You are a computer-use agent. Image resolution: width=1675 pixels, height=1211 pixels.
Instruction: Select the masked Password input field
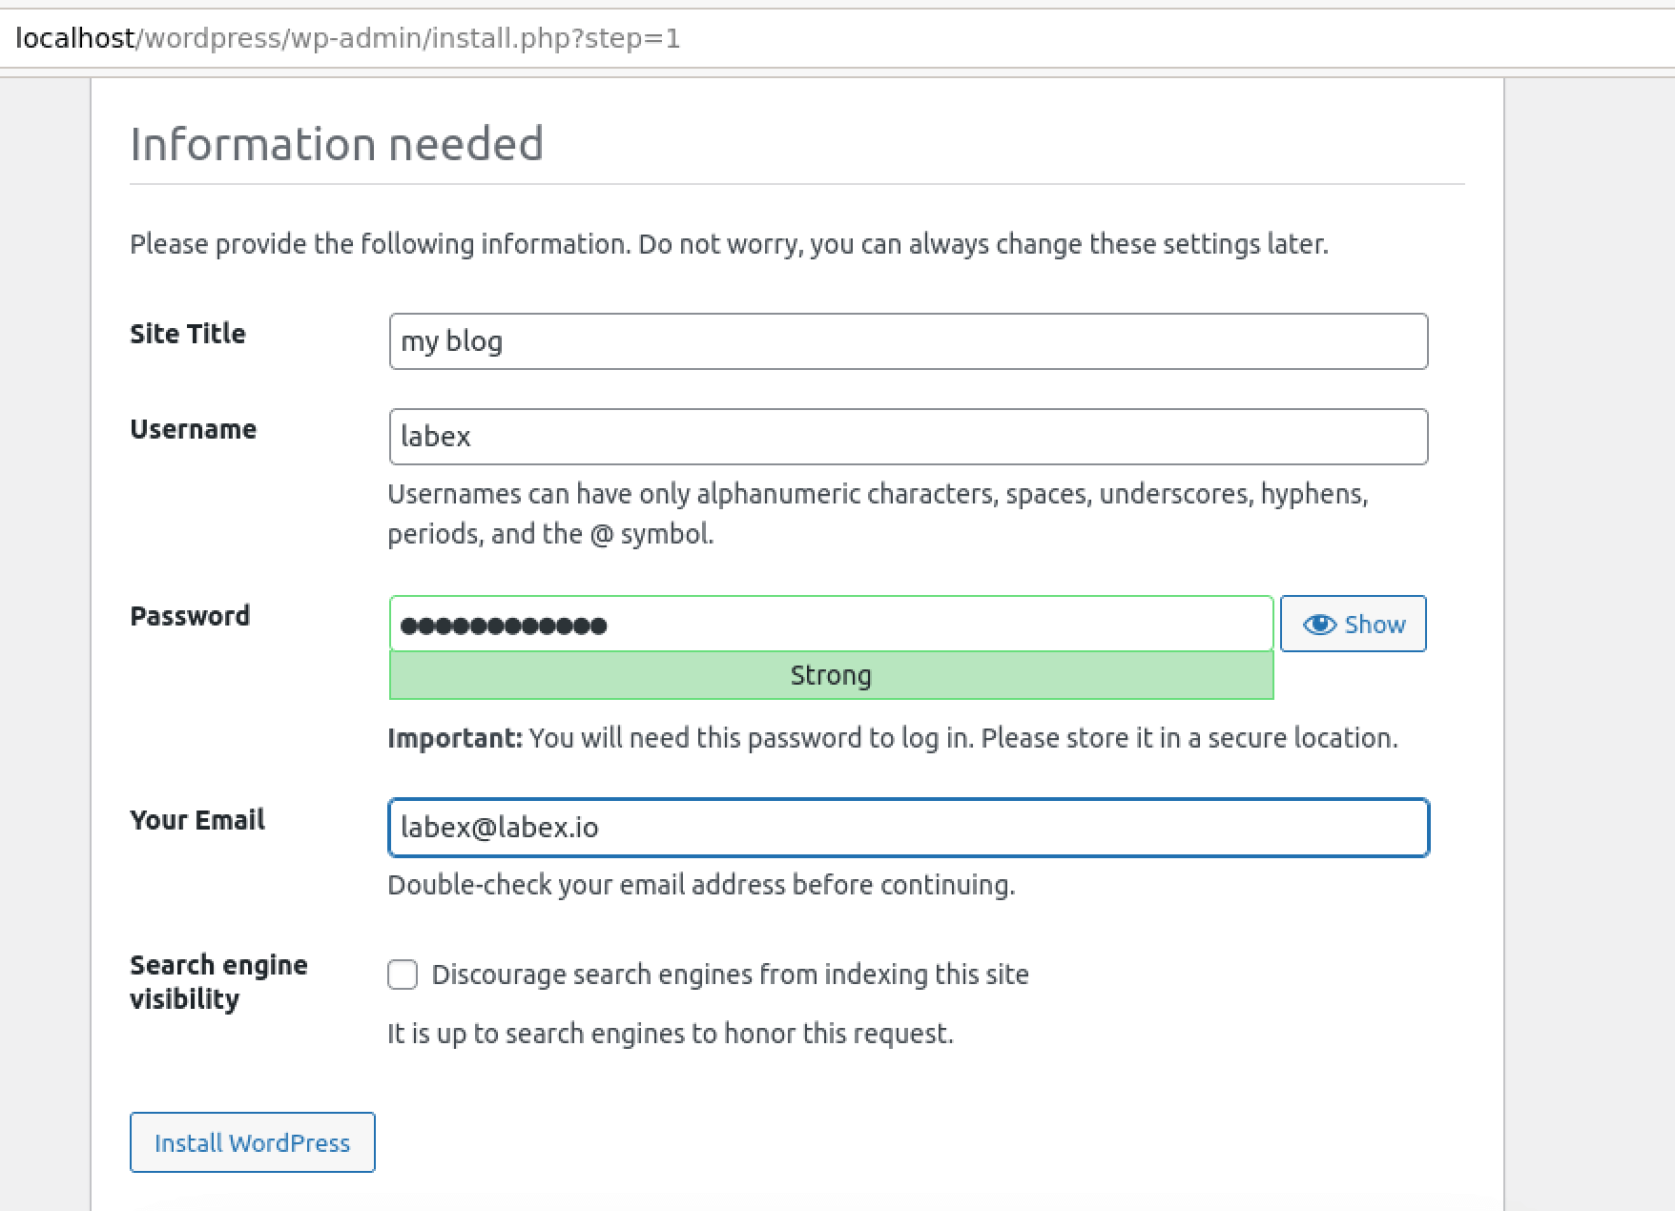click(830, 624)
